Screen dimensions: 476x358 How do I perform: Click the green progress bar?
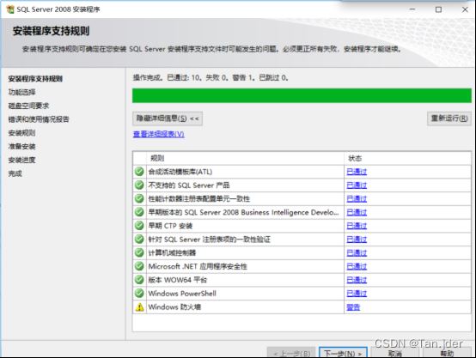[302, 95]
